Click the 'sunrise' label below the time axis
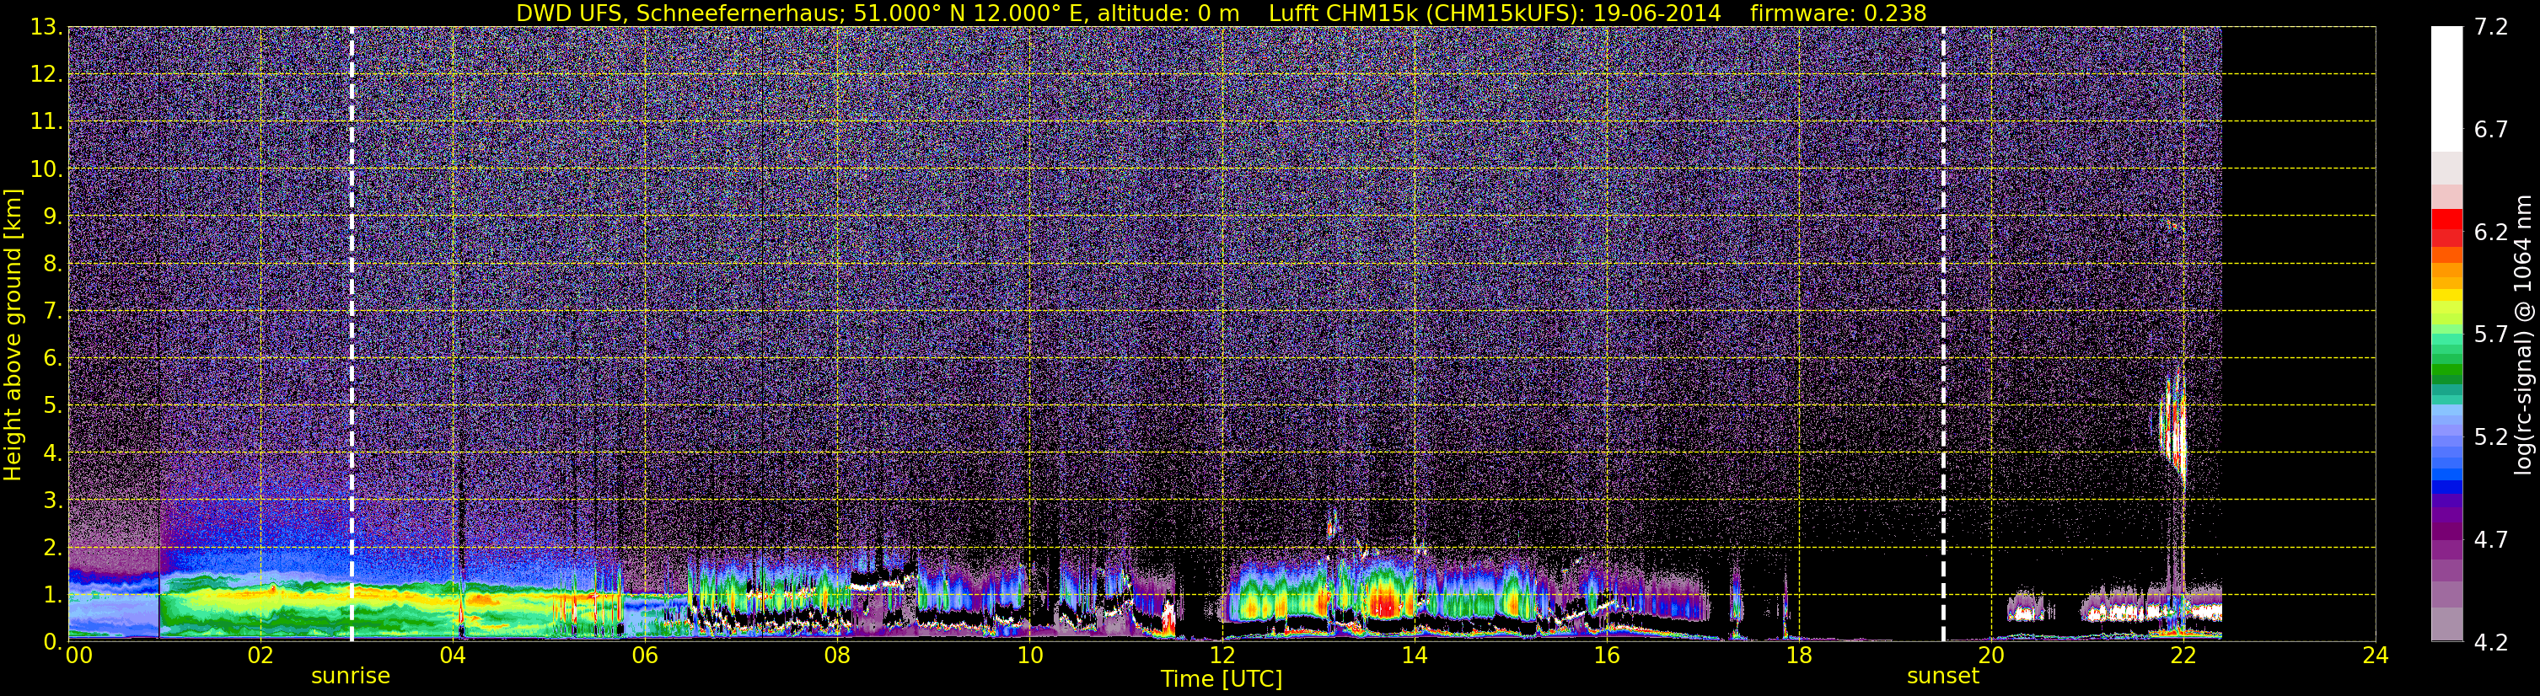The height and width of the screenshot is (696, 2540). tap(350, 677)
